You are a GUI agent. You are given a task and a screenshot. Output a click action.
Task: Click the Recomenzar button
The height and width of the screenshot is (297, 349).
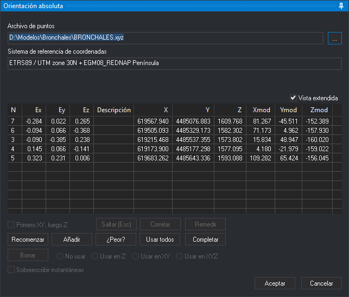pyautogui.click(x=28, y=239)
